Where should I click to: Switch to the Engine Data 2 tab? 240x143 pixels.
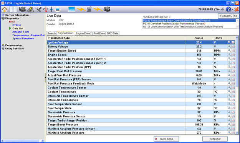coord(84,33)
